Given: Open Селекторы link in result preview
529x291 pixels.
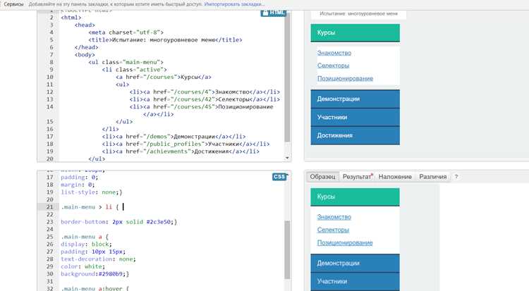Looking at the screenshot, I should (x=333, y=66).
